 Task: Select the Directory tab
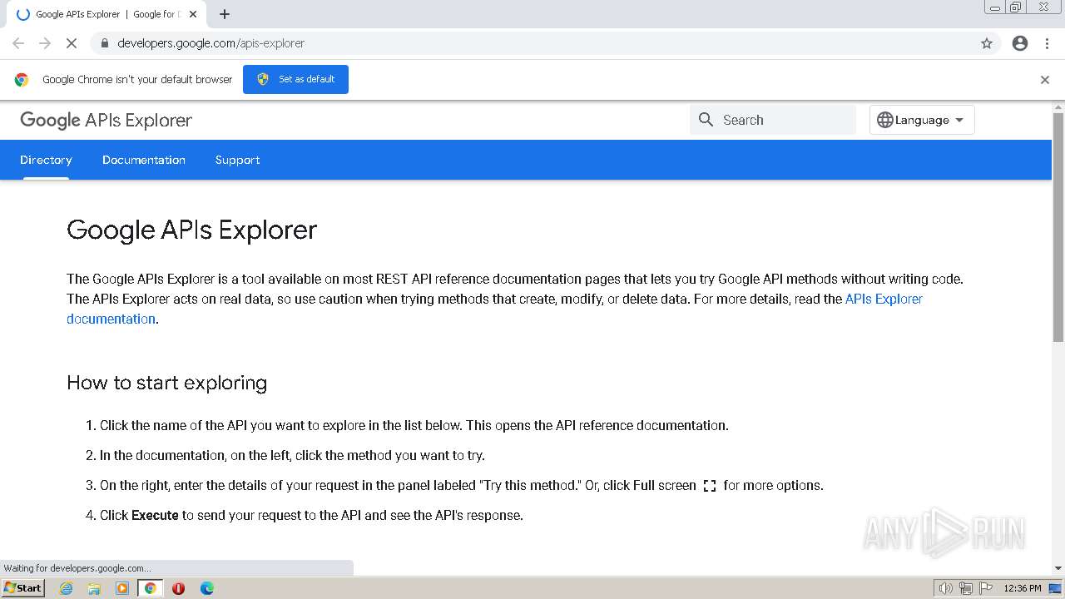[x=46, y=160]
